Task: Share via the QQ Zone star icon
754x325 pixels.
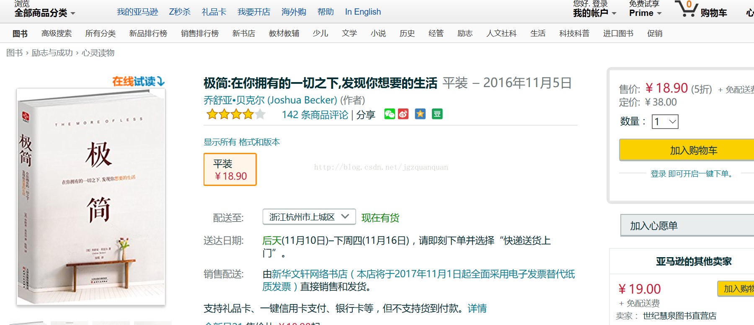Action: pos(420,114)
